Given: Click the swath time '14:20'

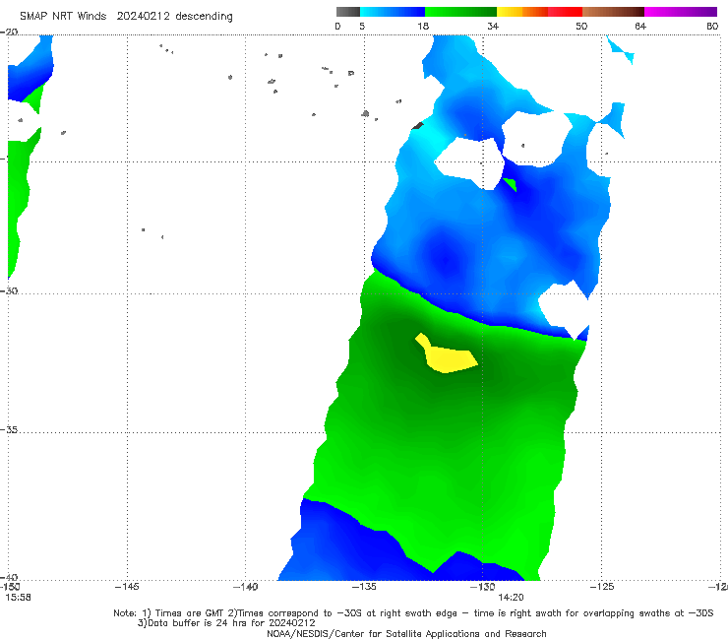Looking at the screenshot, I should [511, 598].
